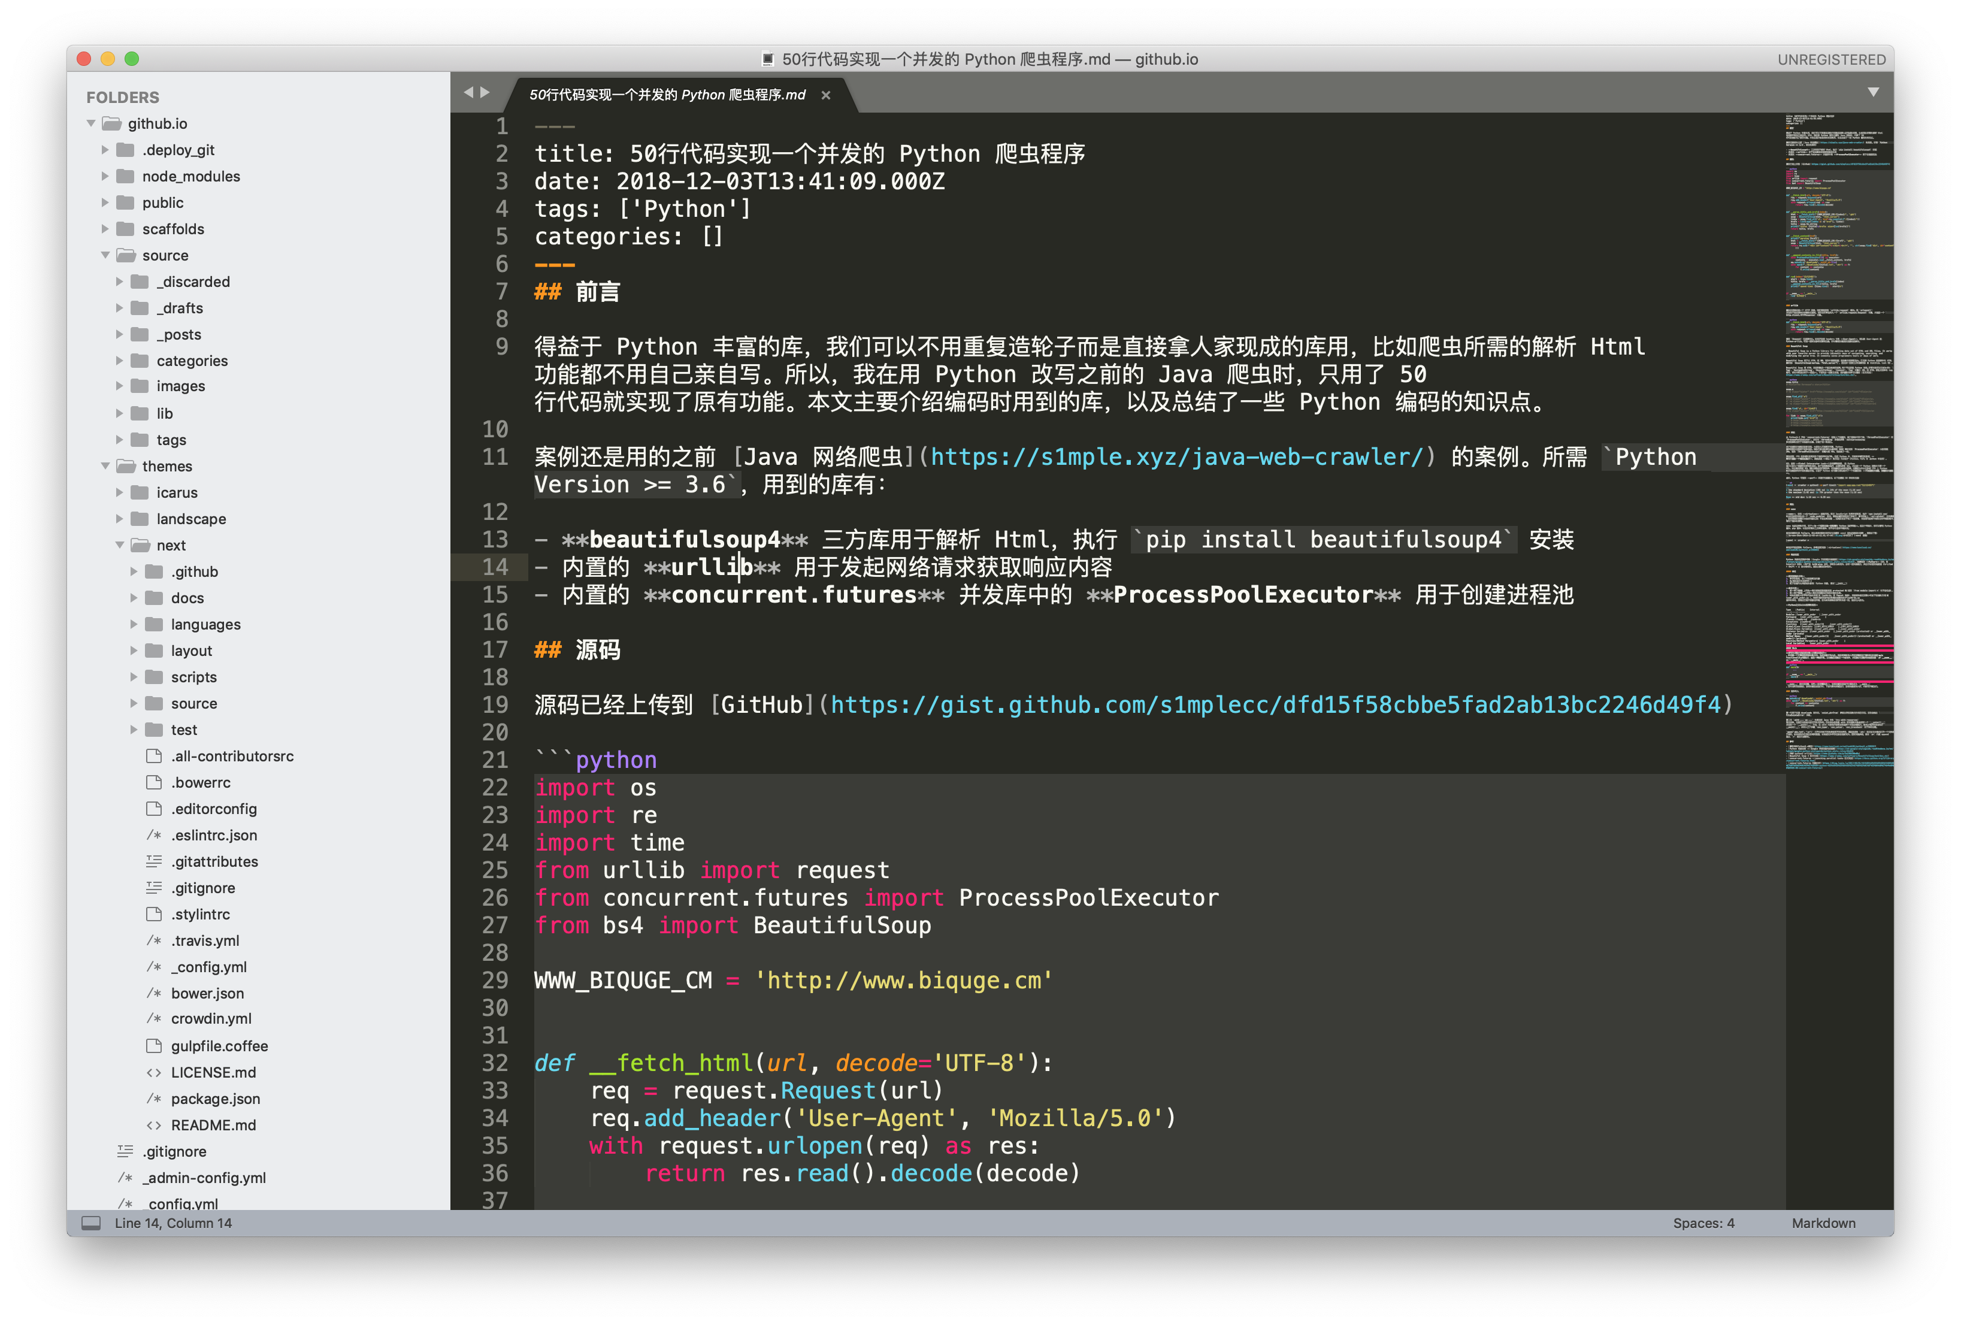Expand the icarus theme folder
The image size is (1961, 1325).
[120, 493]
